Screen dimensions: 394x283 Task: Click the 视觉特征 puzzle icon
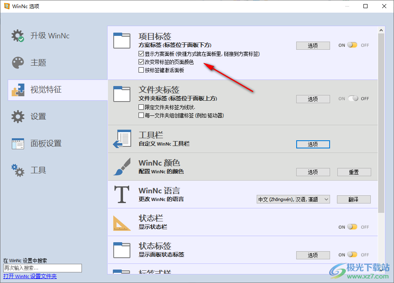[x=18, y=90]
